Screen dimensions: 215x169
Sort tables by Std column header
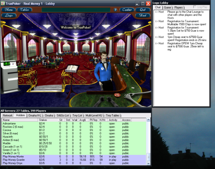[x=68, y=120]
